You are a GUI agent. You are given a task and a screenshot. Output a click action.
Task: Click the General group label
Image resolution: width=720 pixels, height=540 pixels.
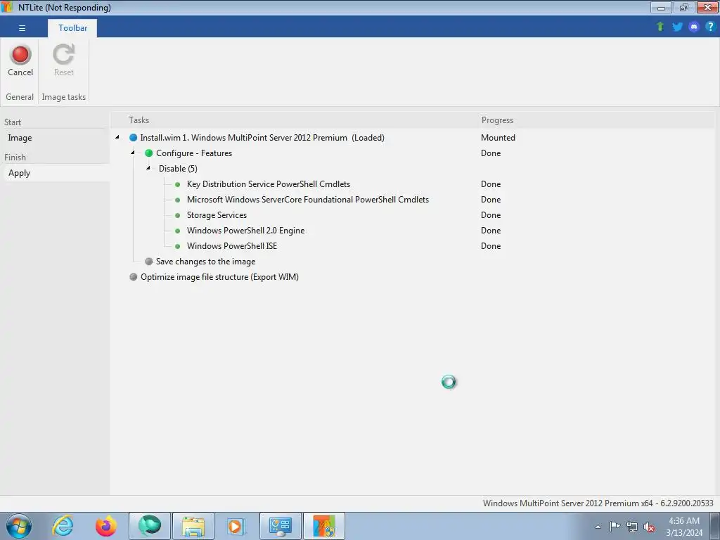pos(20,97)
